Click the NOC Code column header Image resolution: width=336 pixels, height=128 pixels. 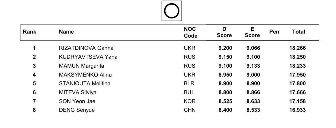[x=190, y=32]
